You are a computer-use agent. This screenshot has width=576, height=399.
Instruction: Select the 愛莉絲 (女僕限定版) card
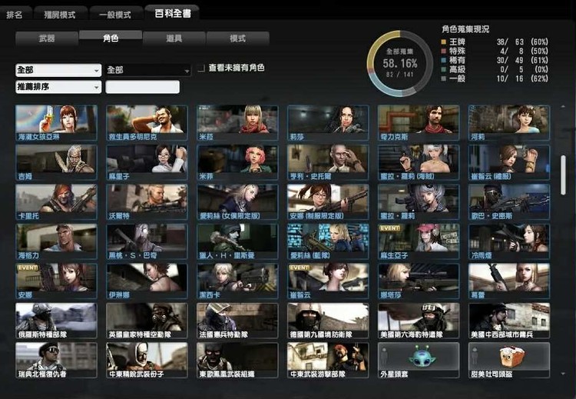[x=237, y=202]
